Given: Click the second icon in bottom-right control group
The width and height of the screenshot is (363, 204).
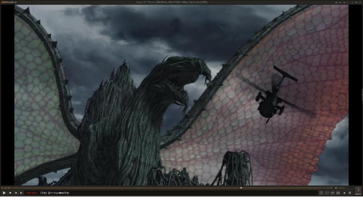Looking at the screenshot, I should tap(327, 193).
